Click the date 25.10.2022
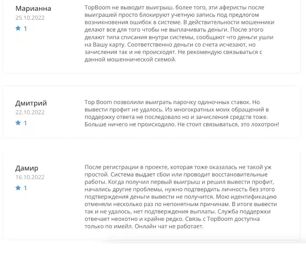Image resolution: width=306 pixels, height=254 pixels. point(30,18)
